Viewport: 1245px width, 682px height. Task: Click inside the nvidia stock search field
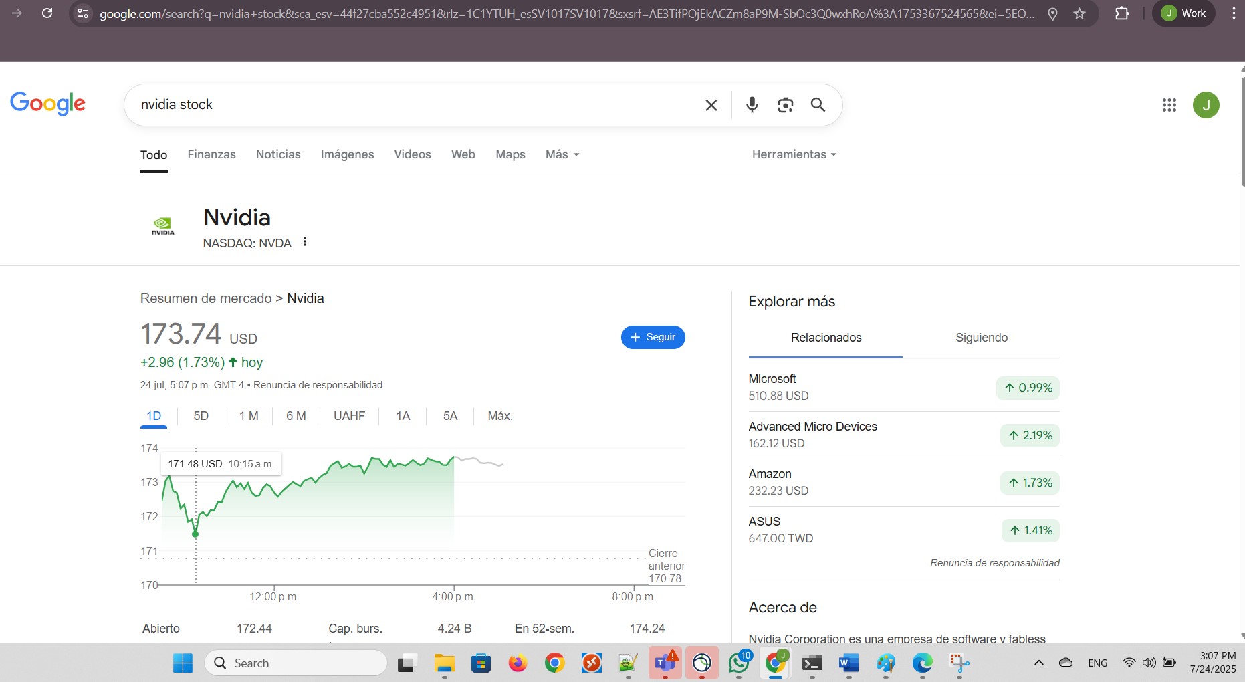(x=415, y=105)
